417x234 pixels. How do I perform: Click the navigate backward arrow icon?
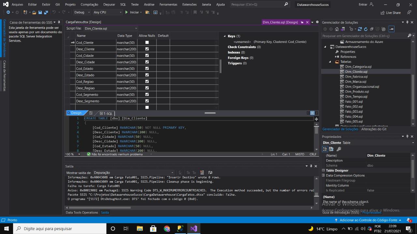(x=8, y=12)
